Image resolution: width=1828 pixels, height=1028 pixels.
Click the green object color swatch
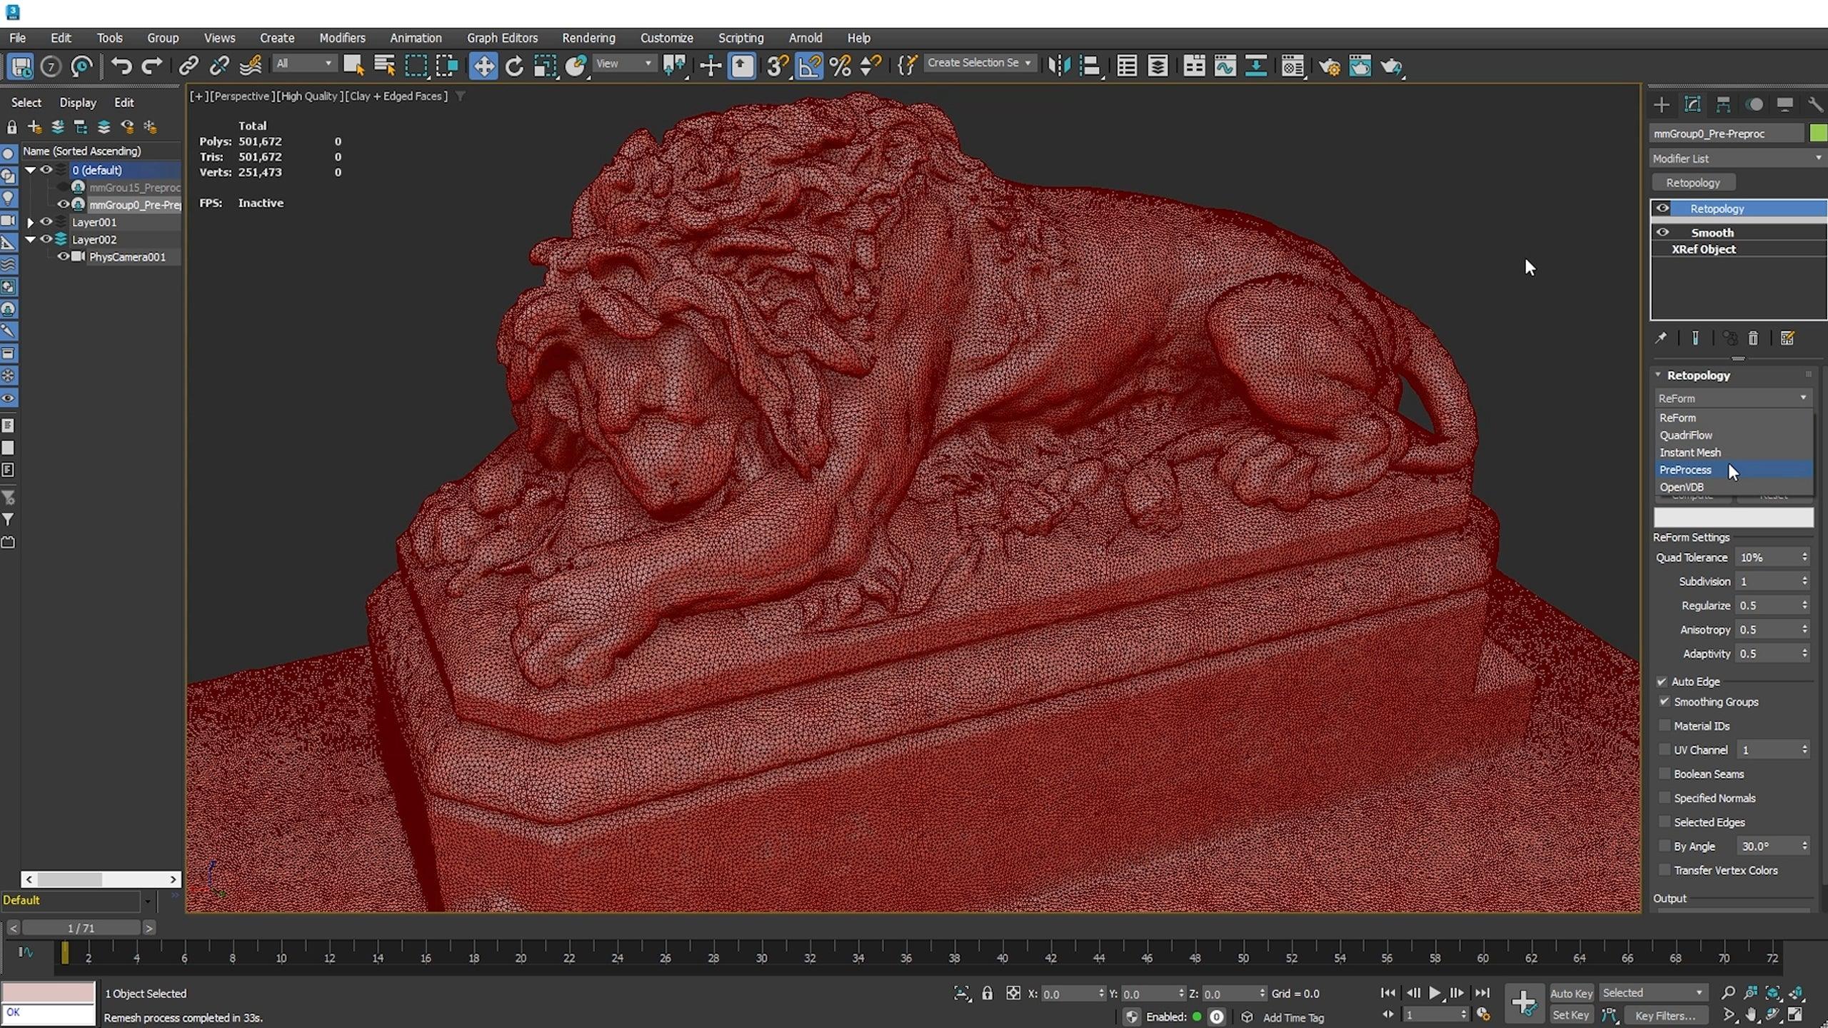[x=1817, y=133]
